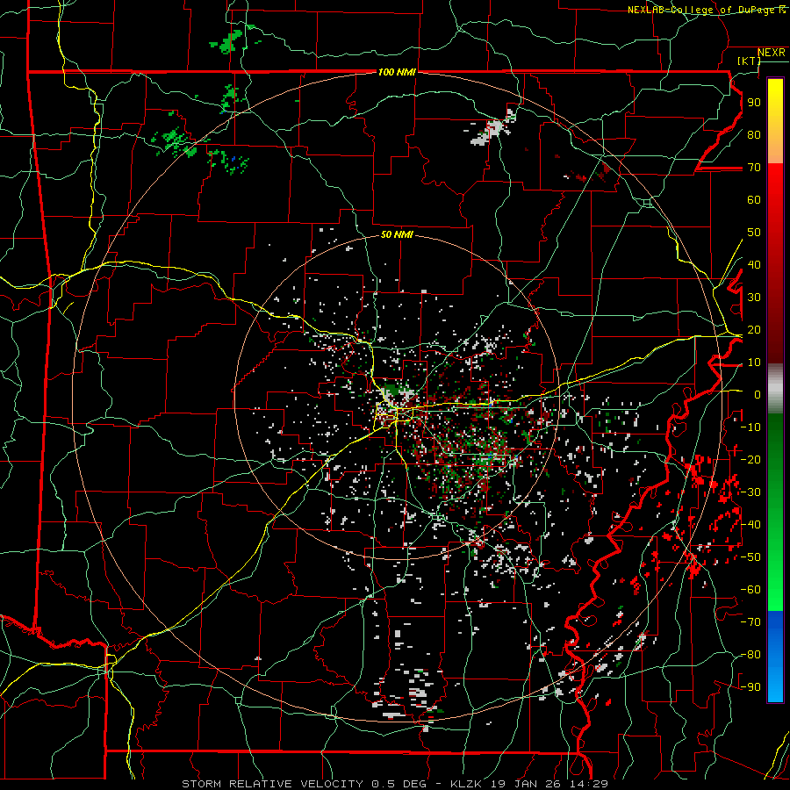Click the 80 value on the velocity scale
Viewport: 790px width, 790px height.
[x=754, y=134]
